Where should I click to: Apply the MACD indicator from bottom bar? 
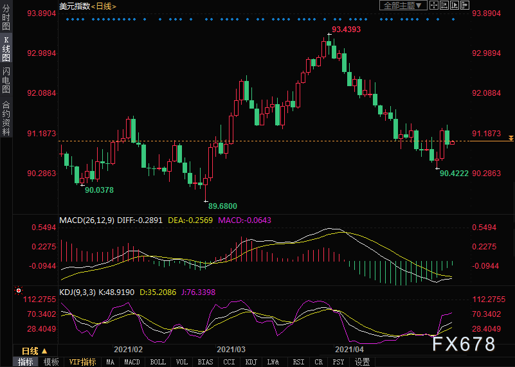(132, 362)
